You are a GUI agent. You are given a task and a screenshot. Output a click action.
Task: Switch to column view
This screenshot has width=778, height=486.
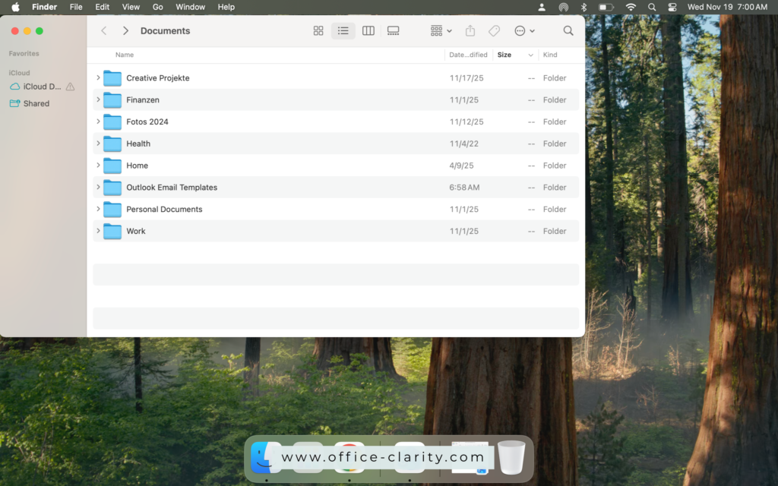click(368, 30)
